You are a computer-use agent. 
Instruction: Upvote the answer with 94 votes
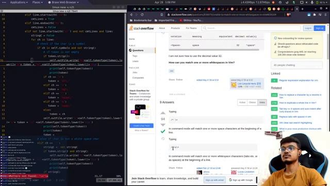[x=163, y=113]
